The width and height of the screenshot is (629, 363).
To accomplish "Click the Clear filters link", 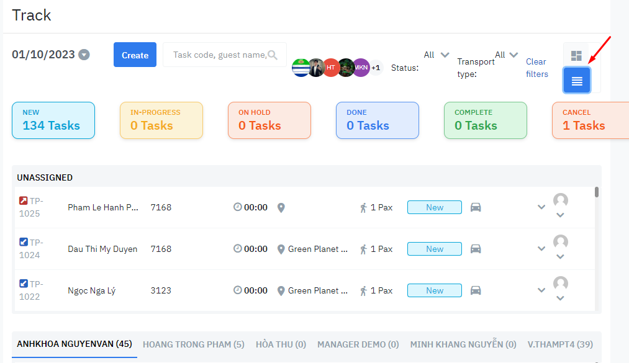I will tap(536, 68).
